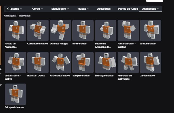The height and width of the screenshot is (113, 174).
Task: Expand the Avatares dropdown chevron
Action: coord(21,9)
